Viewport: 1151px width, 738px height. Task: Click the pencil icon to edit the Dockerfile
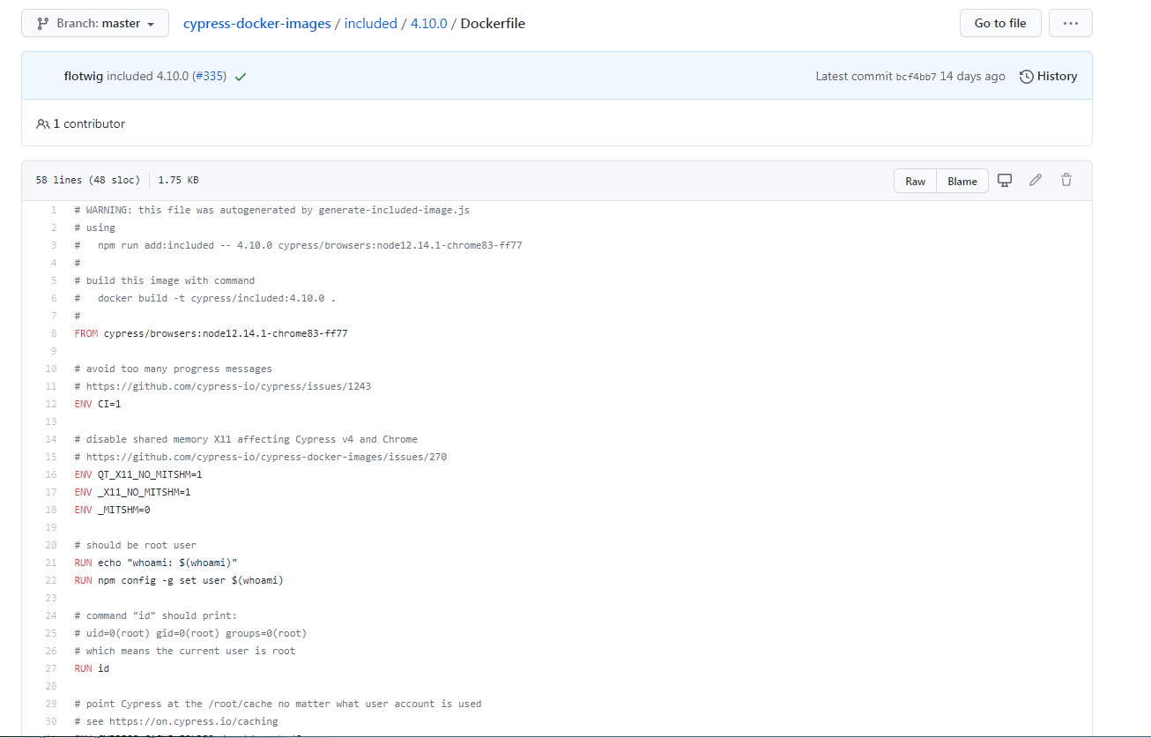pyautogui.click(x=1036, y=180)
